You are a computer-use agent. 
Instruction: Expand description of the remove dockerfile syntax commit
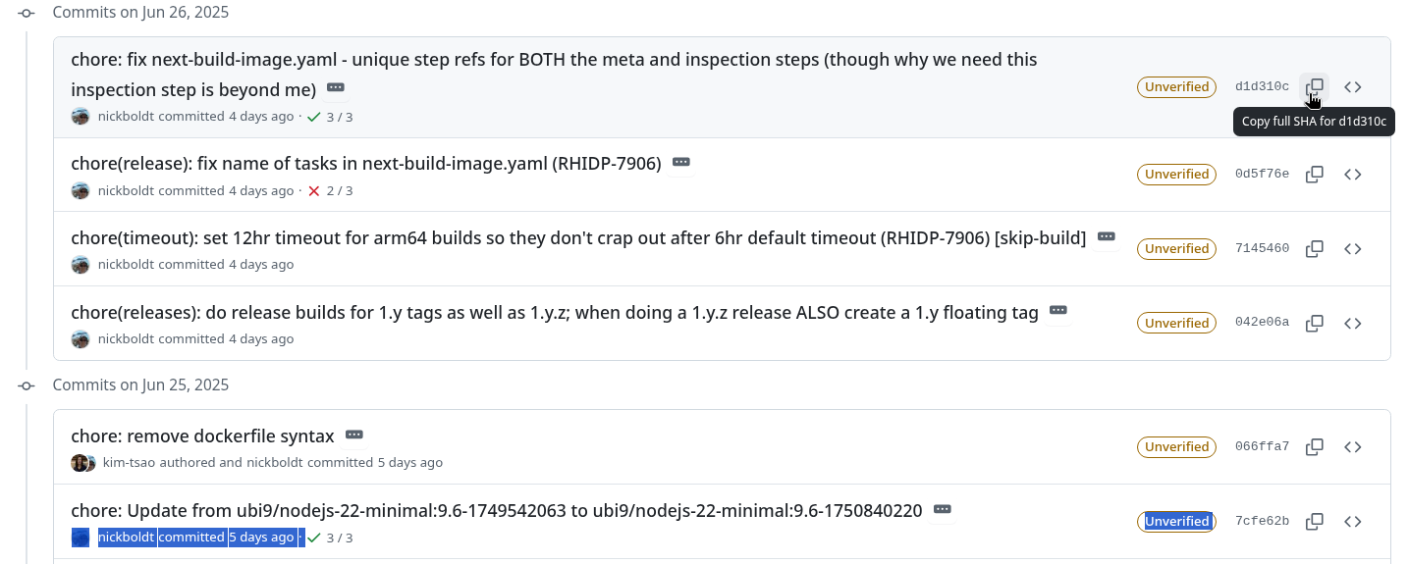coord(354,435)
